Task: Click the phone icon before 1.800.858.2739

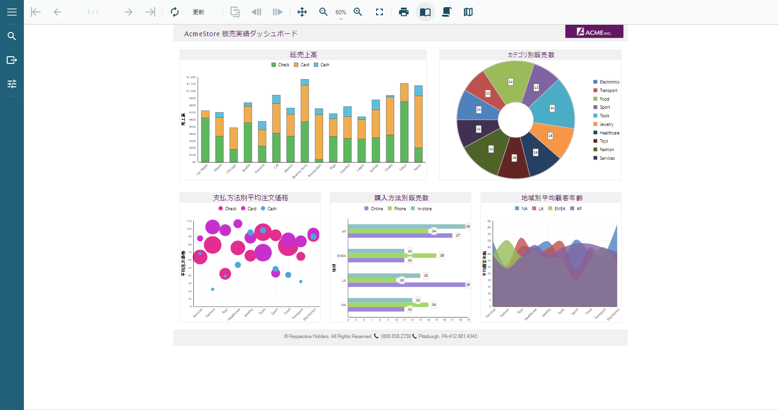Action: tap(376, 336)
